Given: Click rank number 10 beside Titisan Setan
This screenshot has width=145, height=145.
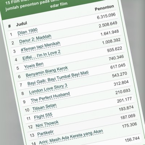Looking at the screenshot, I should click(x=27, y=110).
